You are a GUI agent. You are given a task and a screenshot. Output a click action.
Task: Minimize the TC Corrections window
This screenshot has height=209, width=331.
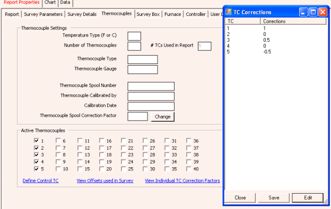[x=303, y=12]
